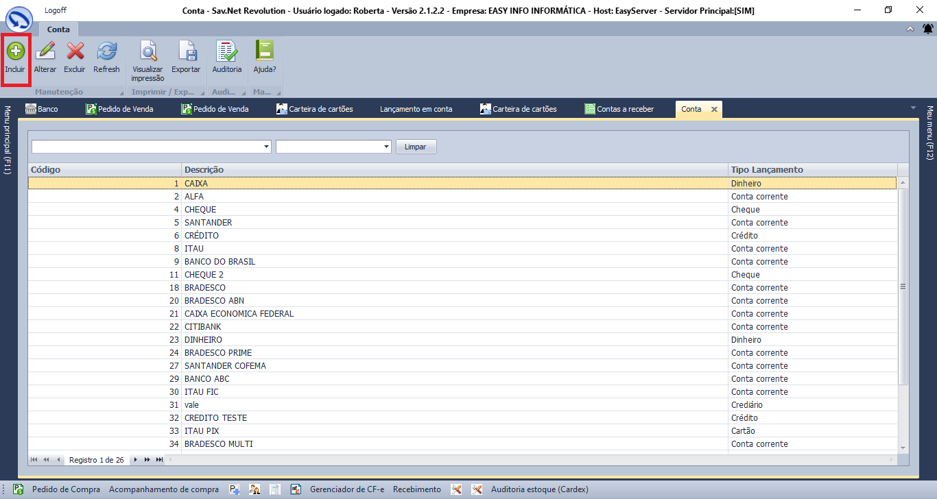Select the CREDITO TESTE row
The image size is (937, 499).
point(462,417)
